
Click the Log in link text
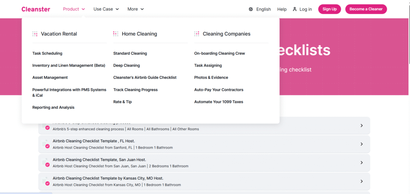tap(305, 9)
